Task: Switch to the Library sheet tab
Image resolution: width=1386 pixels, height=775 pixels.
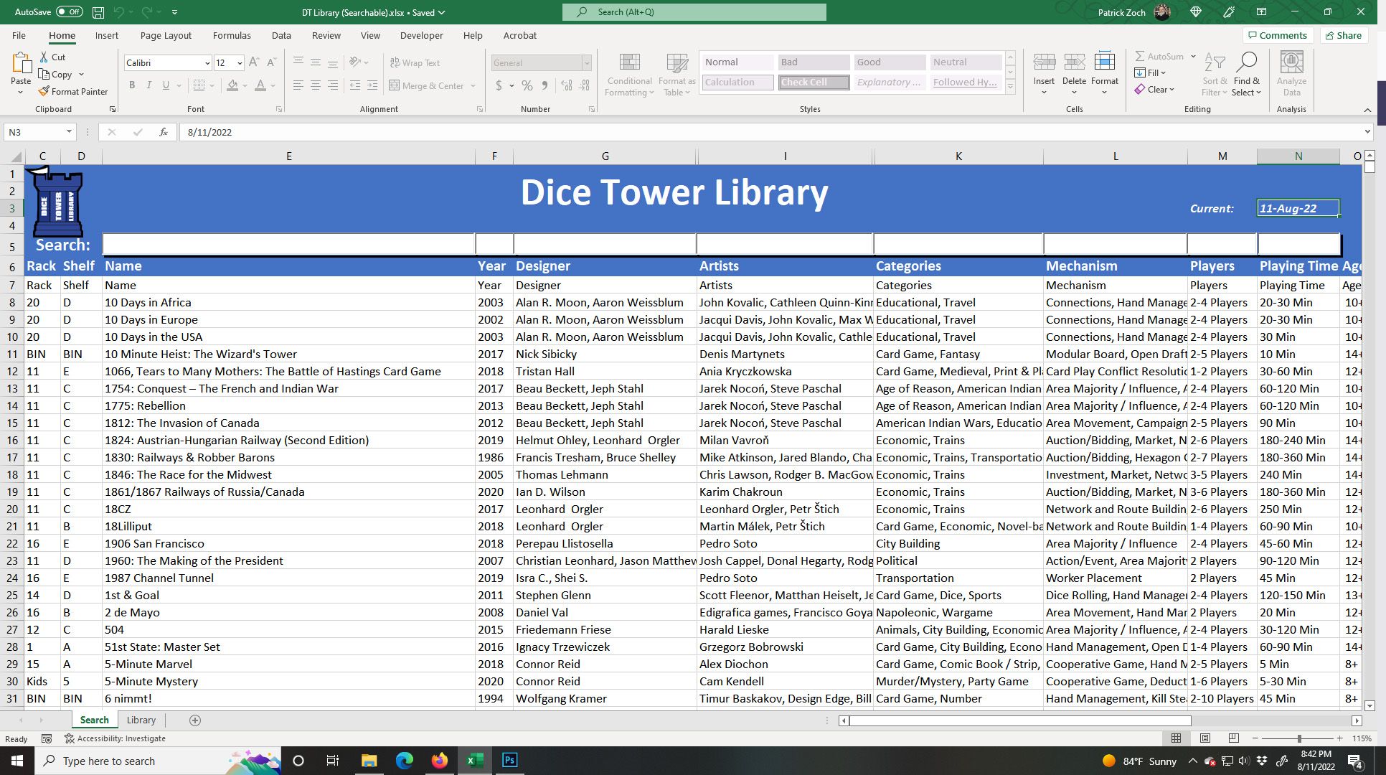Action: (141, 720)
